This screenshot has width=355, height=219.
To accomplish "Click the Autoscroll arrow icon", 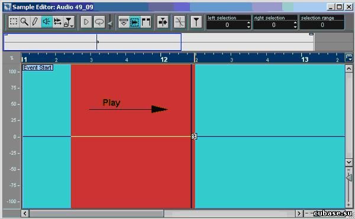I will (x=163, y=22).
